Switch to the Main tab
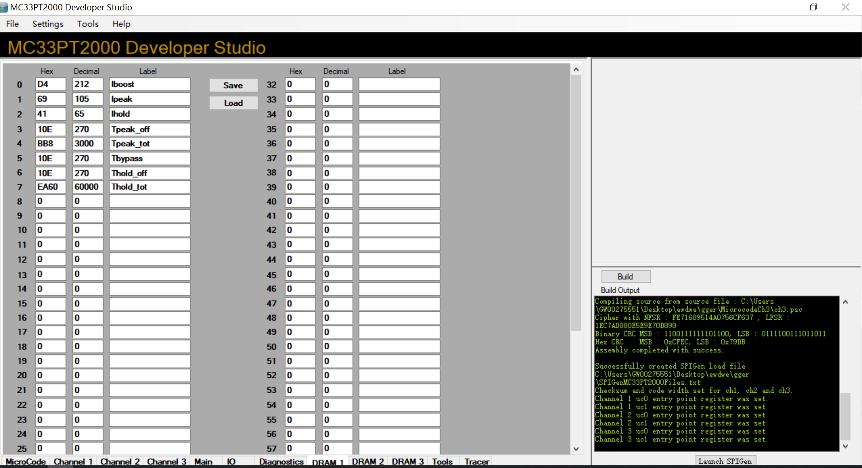The width and height of the screenshot is (862, 468). coord(203,462)
